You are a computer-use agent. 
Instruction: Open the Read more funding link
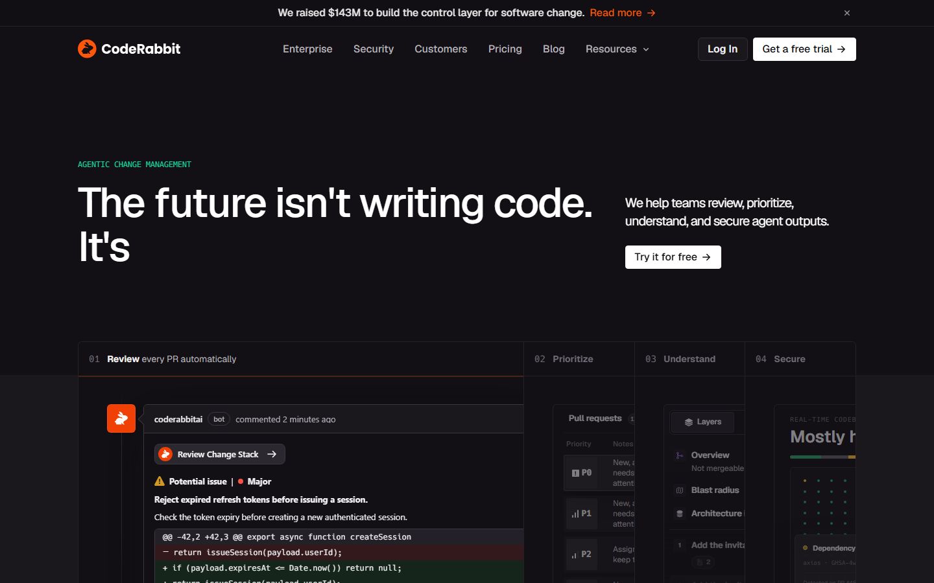(622, 13)
